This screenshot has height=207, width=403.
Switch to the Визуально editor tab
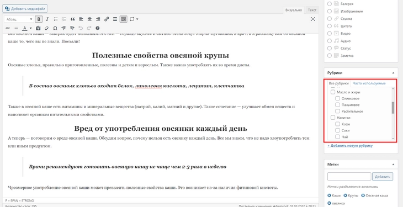(x=294, y=10)
